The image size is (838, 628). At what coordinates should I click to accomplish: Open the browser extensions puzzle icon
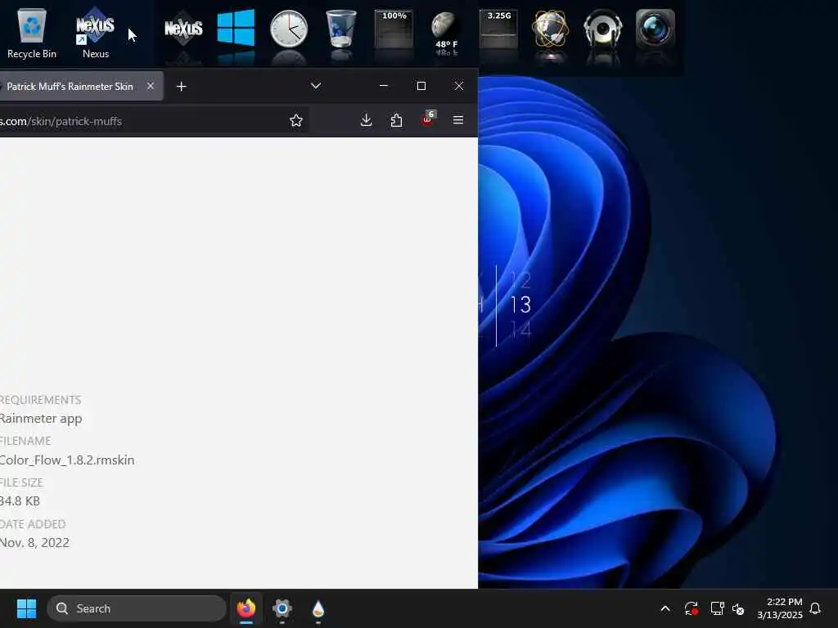(397, 120)
